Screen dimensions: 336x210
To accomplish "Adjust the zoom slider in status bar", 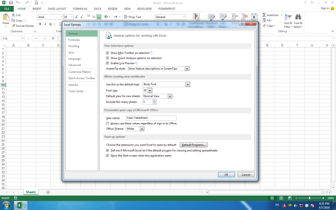I will pos(310,198).
